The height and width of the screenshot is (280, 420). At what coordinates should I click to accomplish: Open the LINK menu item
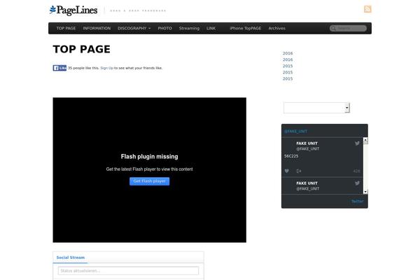coord(211,28)
